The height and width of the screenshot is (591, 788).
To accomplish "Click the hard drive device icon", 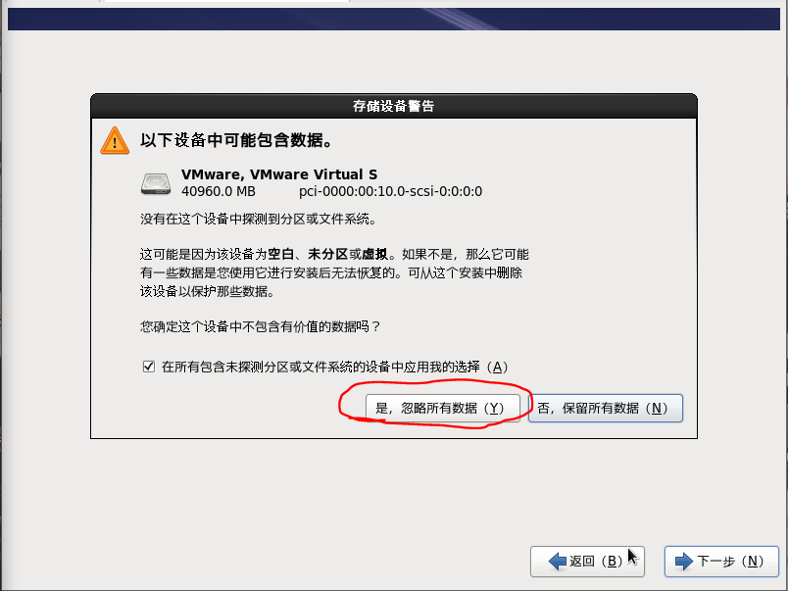I will 156,183.
